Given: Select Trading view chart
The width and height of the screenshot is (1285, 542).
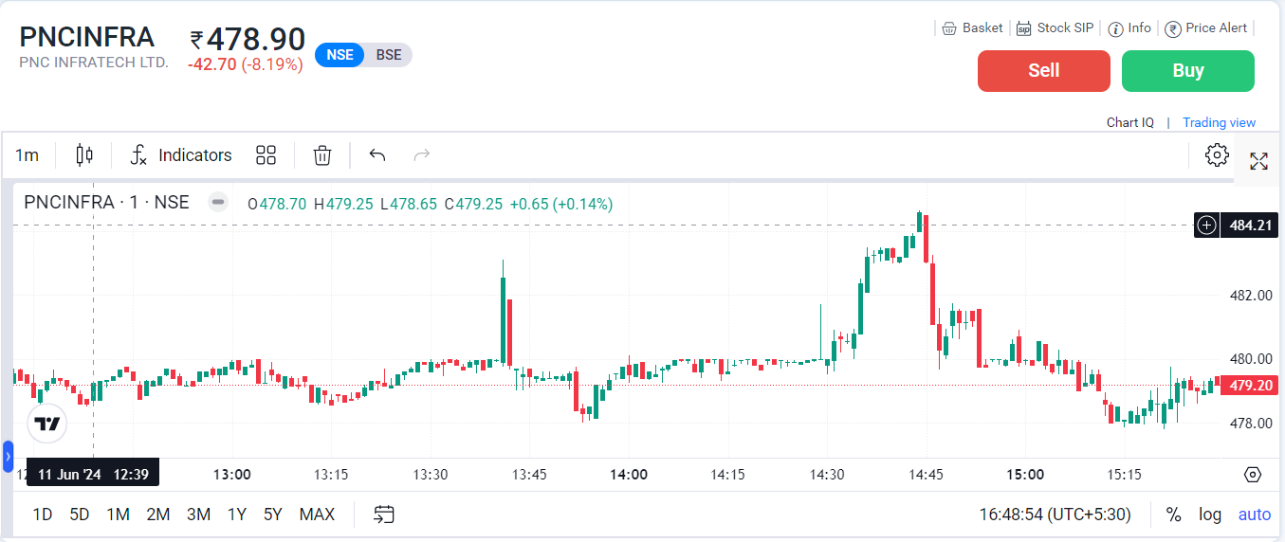Looking at the screenshot, I should pos(1219,122).
